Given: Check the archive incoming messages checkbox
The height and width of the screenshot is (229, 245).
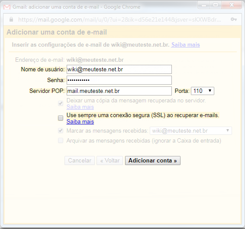Looking at the screenshot, I should tap(61, 140).
